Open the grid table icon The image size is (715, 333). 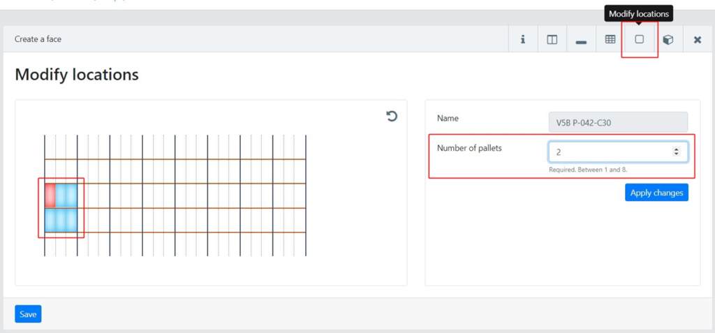[x=610, y=40]
